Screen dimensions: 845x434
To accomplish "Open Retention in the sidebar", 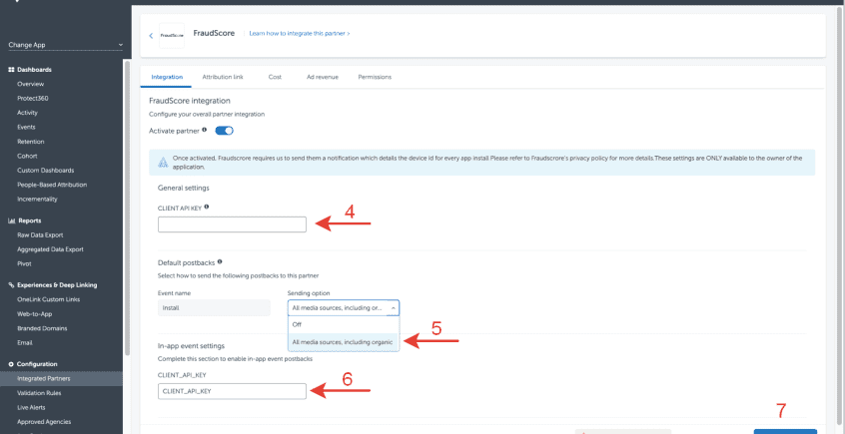I will [31, 142].
